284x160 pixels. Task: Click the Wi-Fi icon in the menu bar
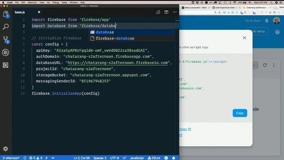tap(235, 3)
